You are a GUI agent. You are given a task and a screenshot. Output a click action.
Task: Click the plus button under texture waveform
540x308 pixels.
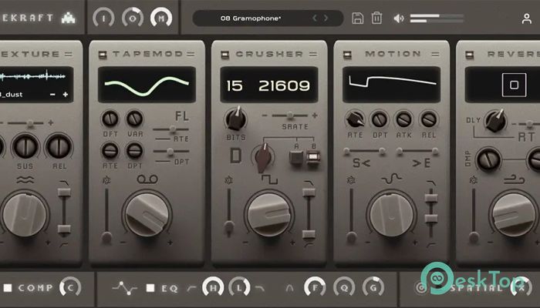point(66,93)
